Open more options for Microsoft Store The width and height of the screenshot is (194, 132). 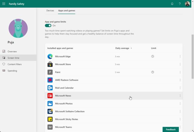click(x=180, y=64)
